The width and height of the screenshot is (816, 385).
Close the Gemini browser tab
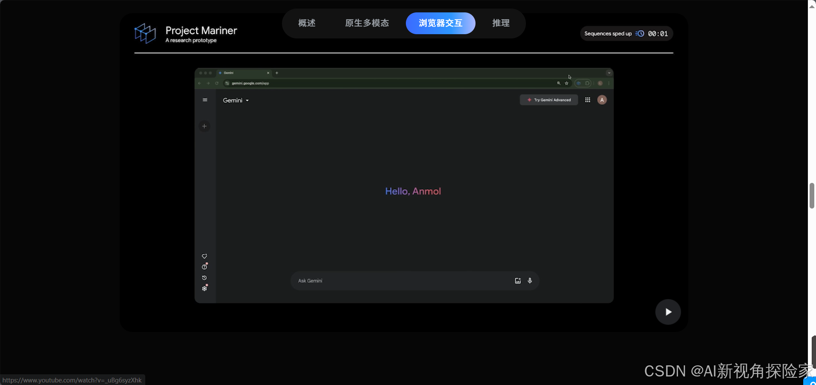point(268,73)
